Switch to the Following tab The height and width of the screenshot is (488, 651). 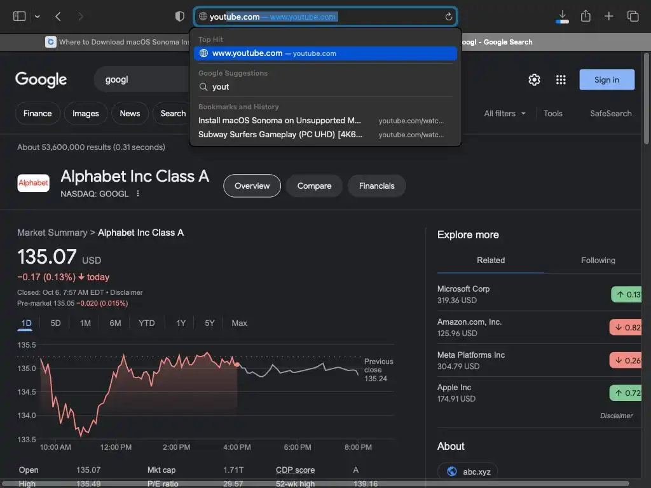pyautogui.click(x=598, y=260)
